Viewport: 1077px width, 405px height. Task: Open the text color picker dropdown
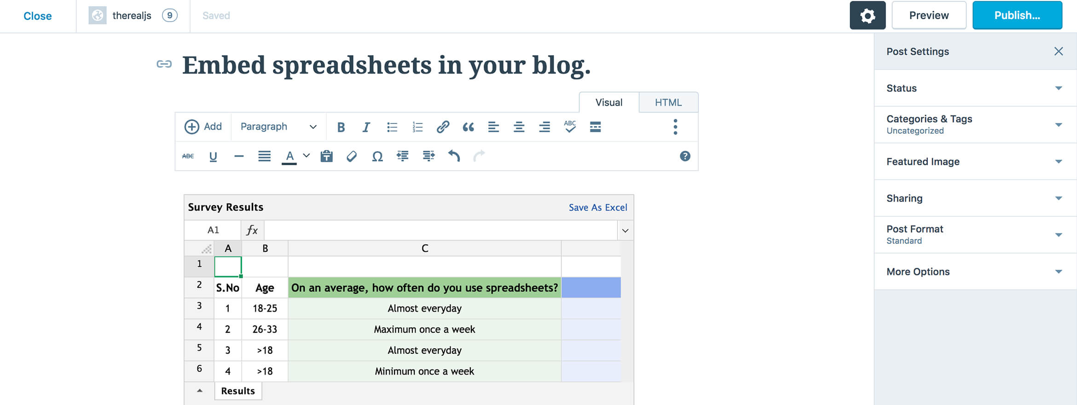(306, 156)
